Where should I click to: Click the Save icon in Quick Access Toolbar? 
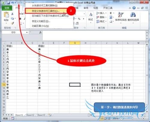(x=8, y=3)
